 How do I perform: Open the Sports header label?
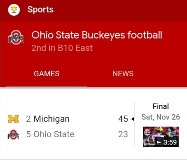41,10
